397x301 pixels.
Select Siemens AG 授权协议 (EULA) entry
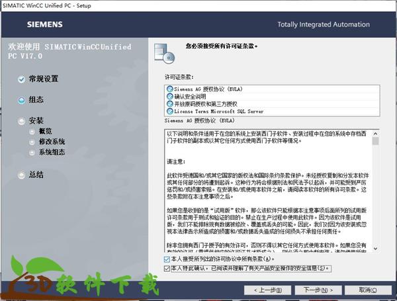pos(272,89)
